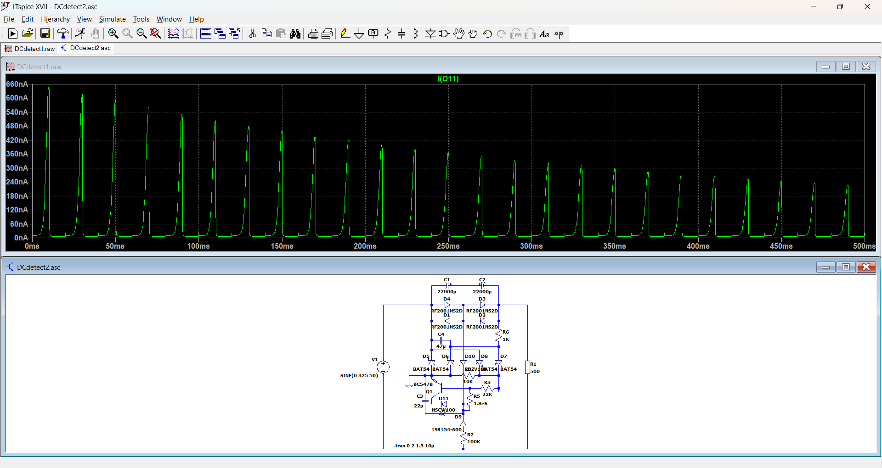Open the Help menu
882x468 pixels.
pyautogui.click(x=197, y=19)
